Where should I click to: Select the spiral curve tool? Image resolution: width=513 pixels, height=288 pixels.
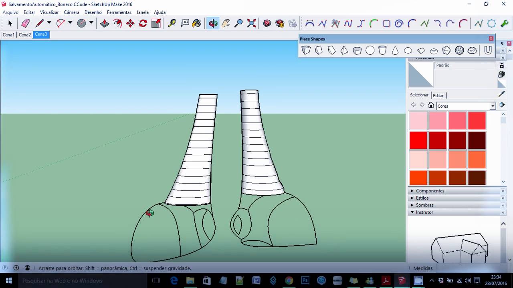pos(399,23)
